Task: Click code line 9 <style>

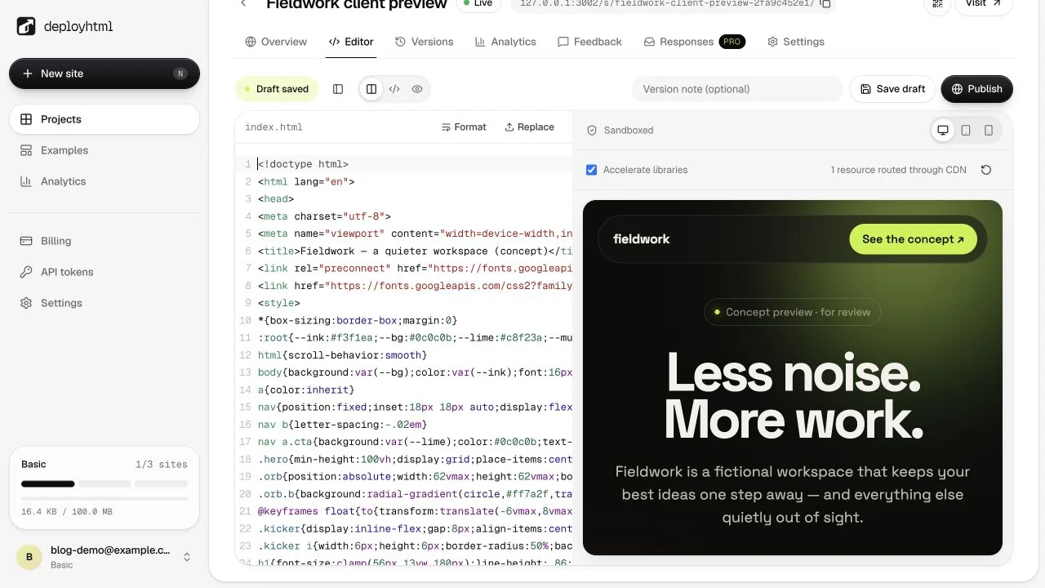Action: click(279, 303)
